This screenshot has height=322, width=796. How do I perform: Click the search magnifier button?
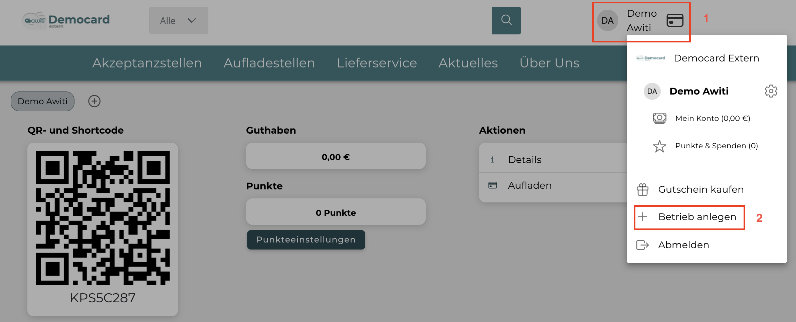click(x=506, y=20)
